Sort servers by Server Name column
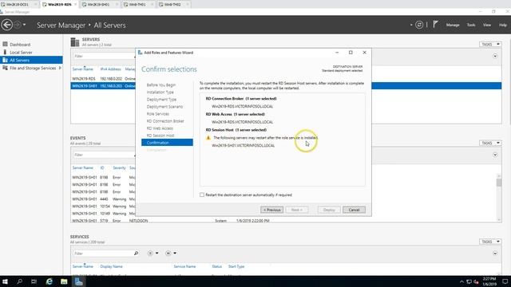This screenshot has height=287, width=511. pos(83,69)
